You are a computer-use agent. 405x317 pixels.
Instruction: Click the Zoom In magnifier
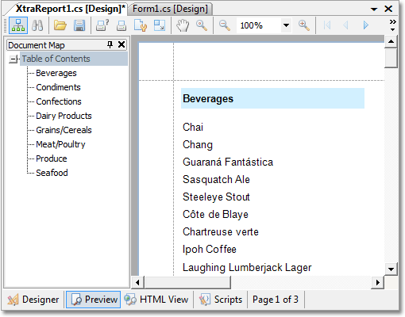click(304, 25)
